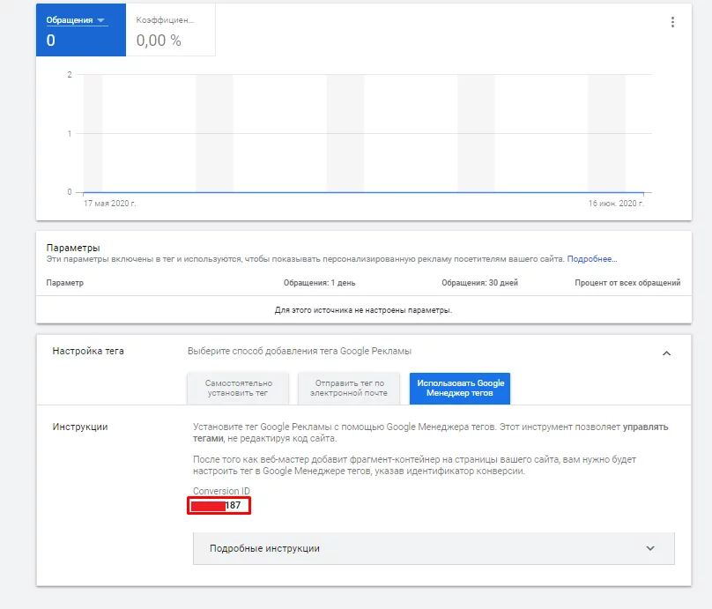Click the 16 июн. 2020 chart date label

pyautogui.click(x=616, y=204)
